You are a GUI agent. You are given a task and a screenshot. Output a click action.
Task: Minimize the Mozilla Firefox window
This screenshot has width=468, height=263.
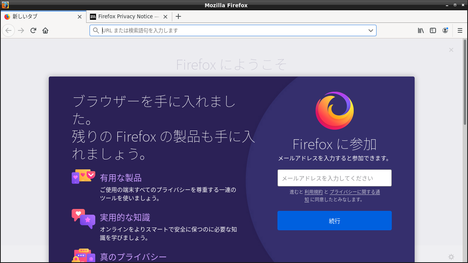447,5
